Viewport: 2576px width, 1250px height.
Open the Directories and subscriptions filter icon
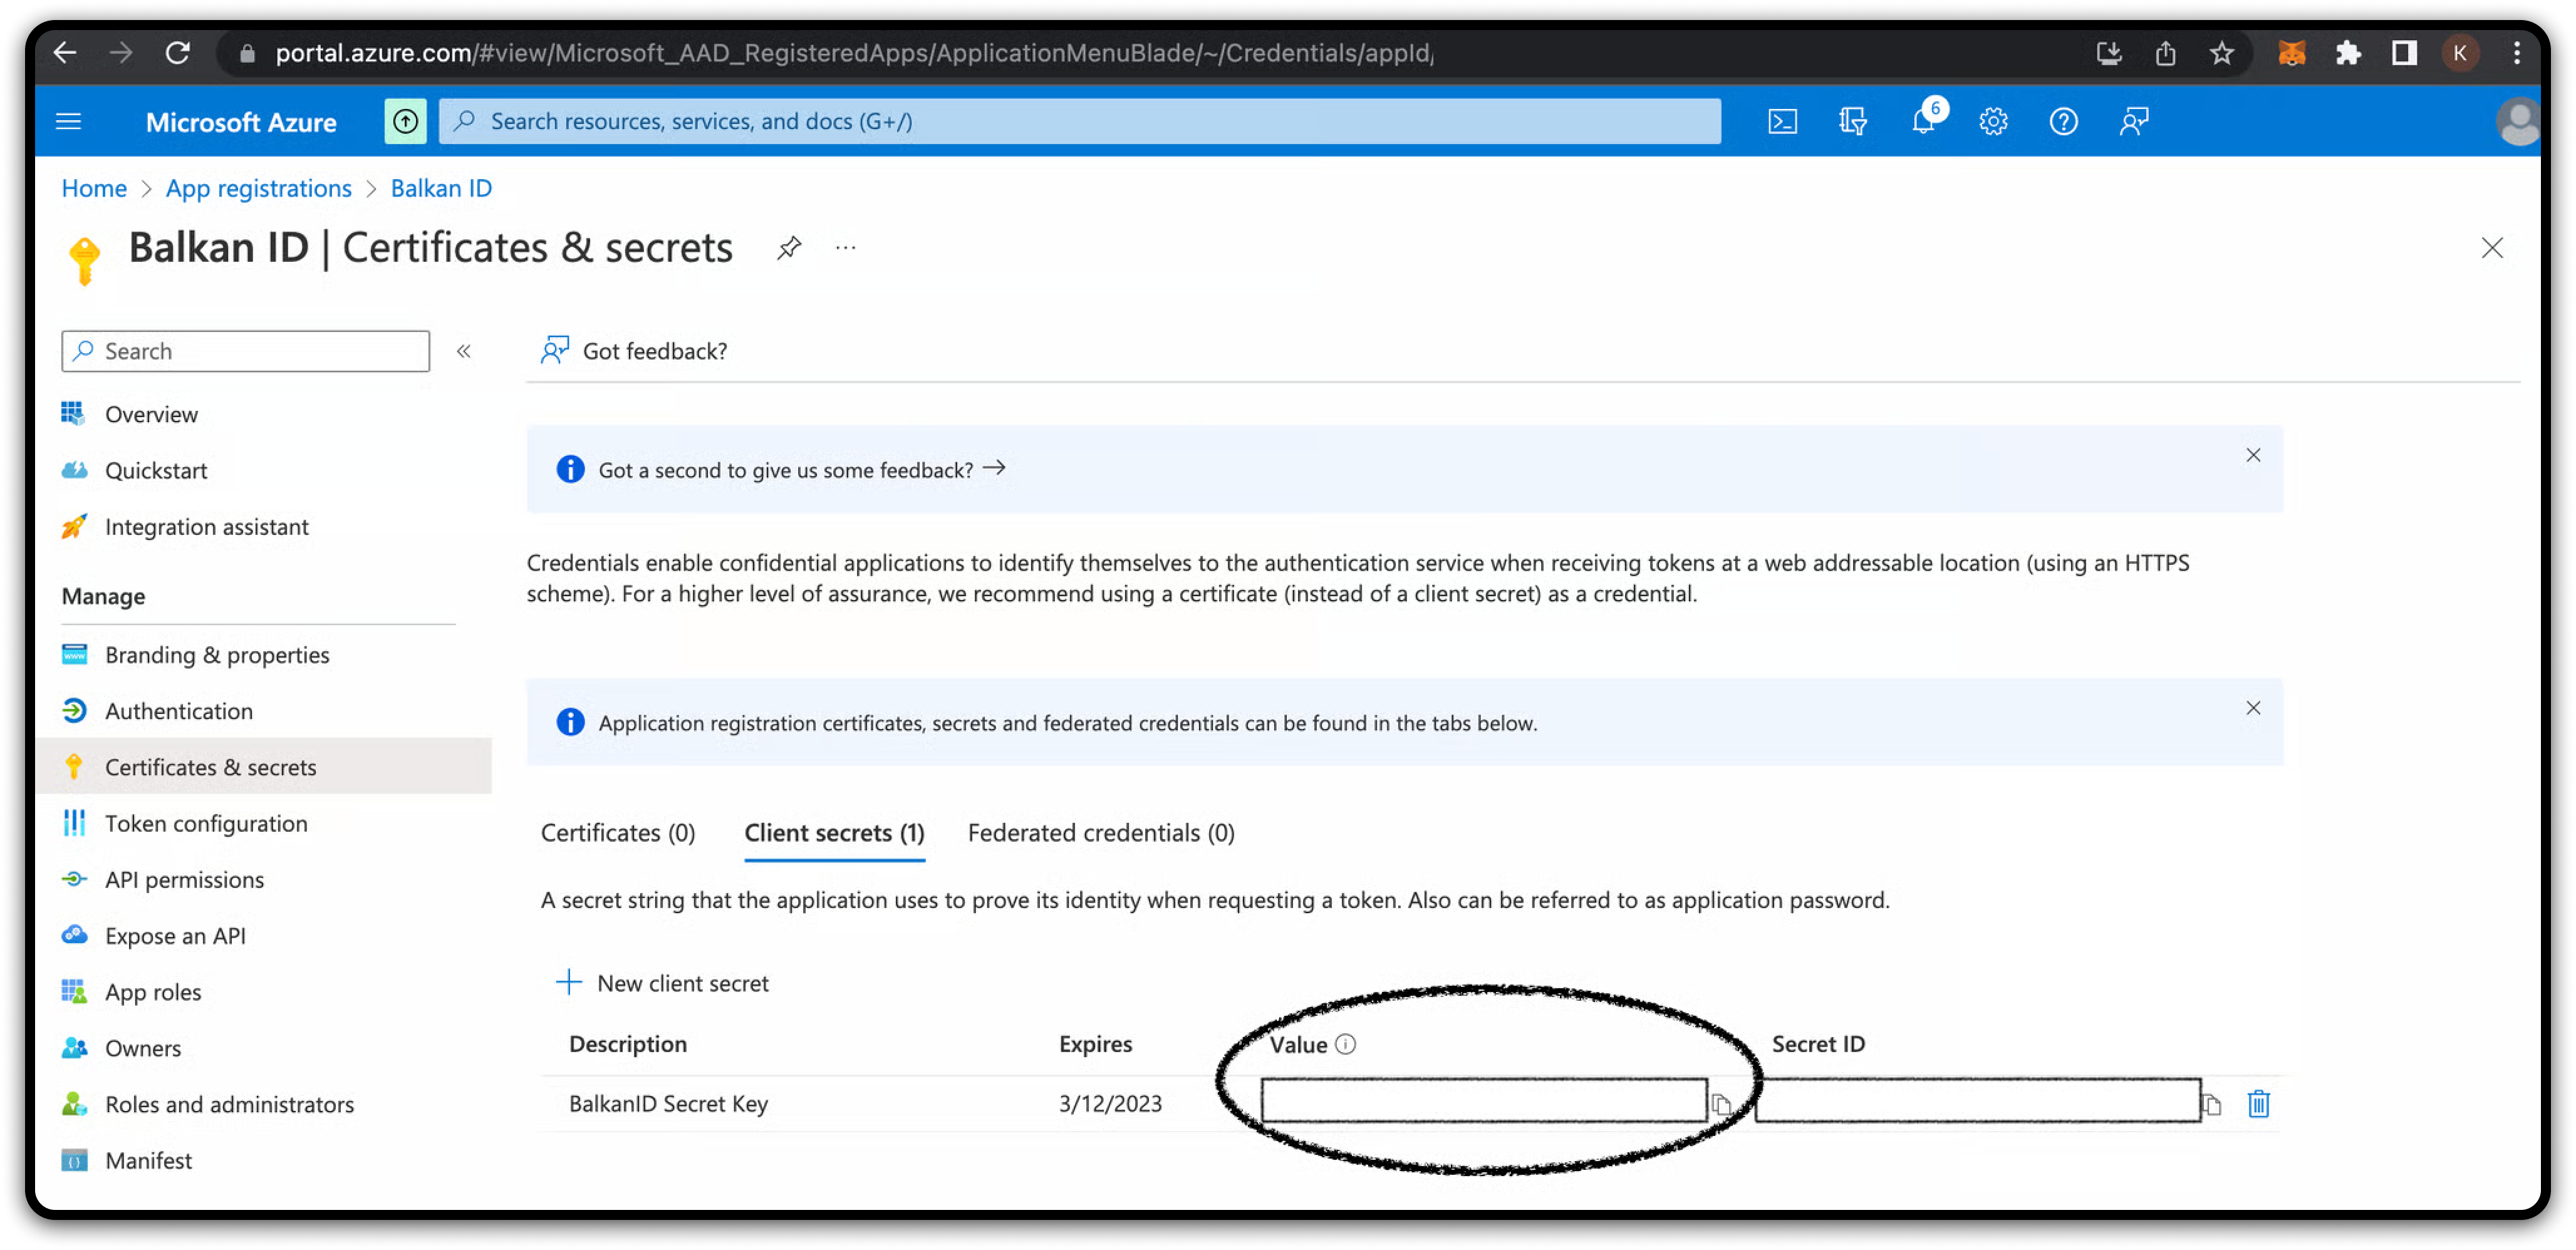coord(1852,122)
